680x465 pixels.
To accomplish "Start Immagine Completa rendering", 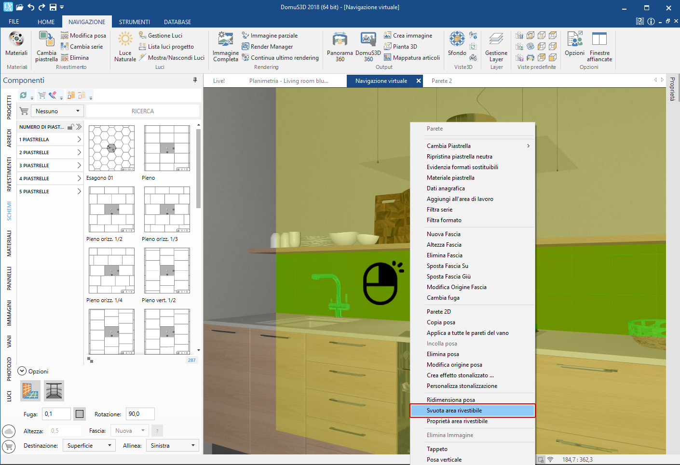I will 226,46.
